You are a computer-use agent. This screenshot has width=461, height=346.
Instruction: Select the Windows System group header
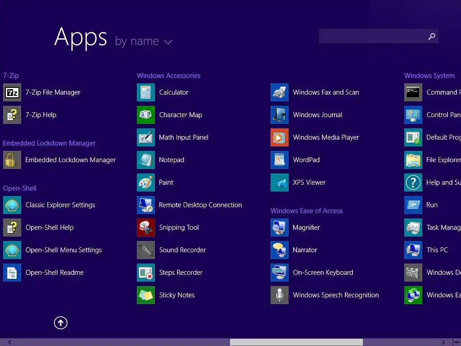click(x=429, y=76)
